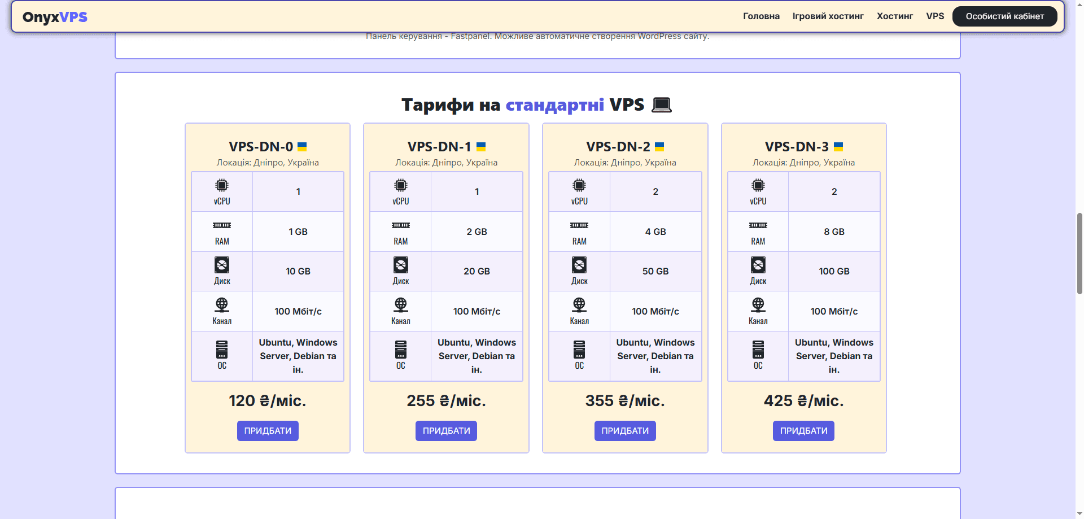Click the vCPU chip icon in VPS-DN-0
This screenshot has height=519, width=1084.
[222, 186]
